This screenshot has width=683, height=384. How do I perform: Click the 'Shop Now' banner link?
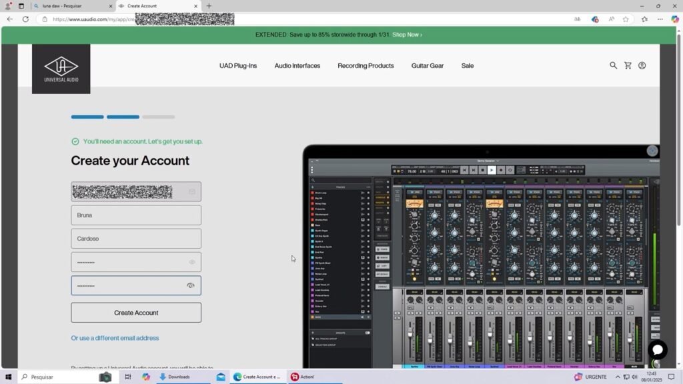pos(407,35)
